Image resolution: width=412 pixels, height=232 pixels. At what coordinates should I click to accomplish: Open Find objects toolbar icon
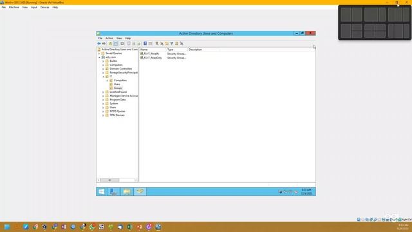coord(176,43)
